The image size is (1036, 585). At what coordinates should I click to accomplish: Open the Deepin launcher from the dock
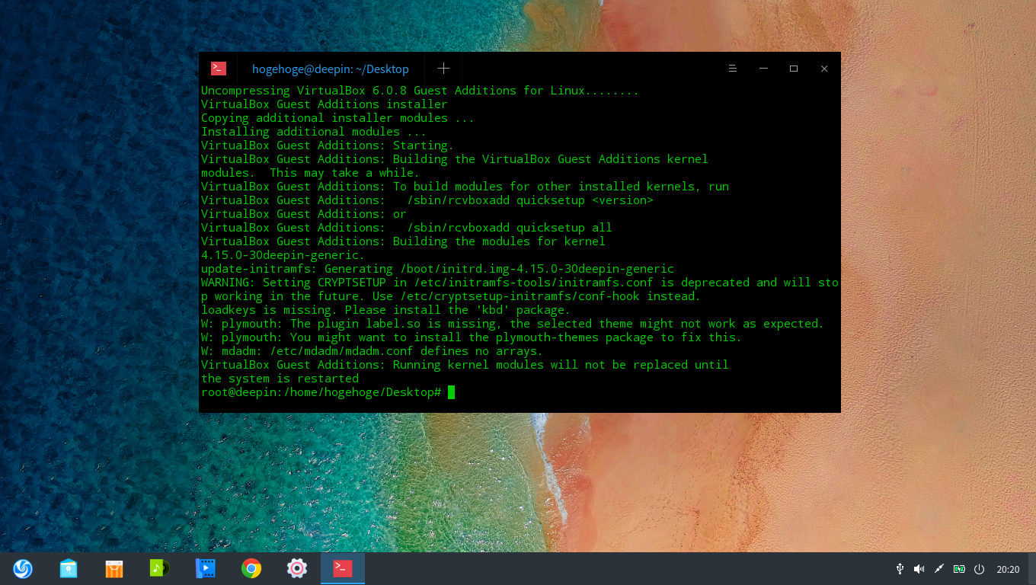[23, 568]
